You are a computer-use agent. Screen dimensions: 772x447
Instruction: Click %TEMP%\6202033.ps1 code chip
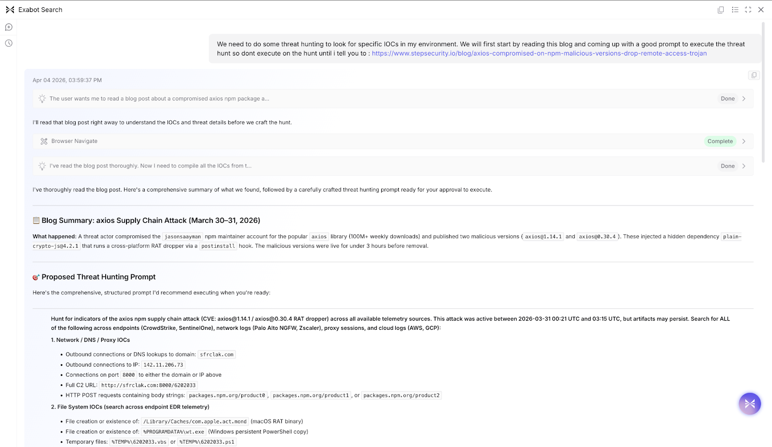point(207,442)
